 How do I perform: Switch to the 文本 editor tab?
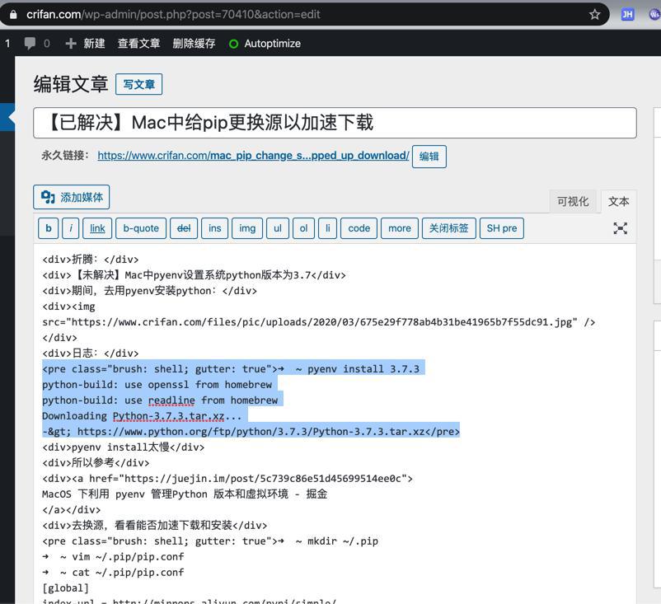point(618,202)
